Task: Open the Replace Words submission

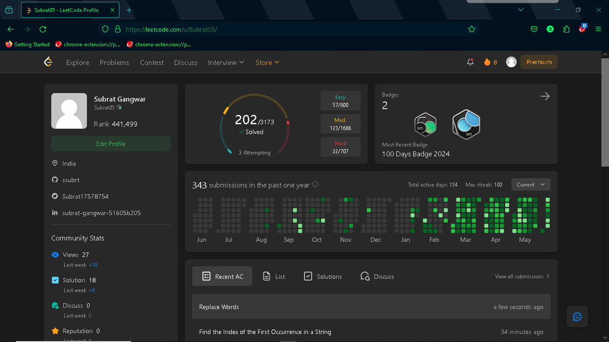Action: pos(371,307)
